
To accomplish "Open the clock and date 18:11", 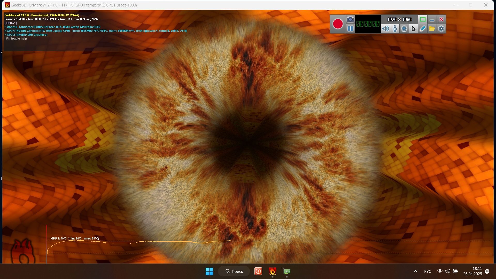I will tap(472, 271).
